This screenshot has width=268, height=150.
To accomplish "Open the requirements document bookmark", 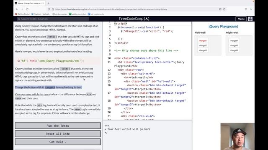I will tap(96, 14).
